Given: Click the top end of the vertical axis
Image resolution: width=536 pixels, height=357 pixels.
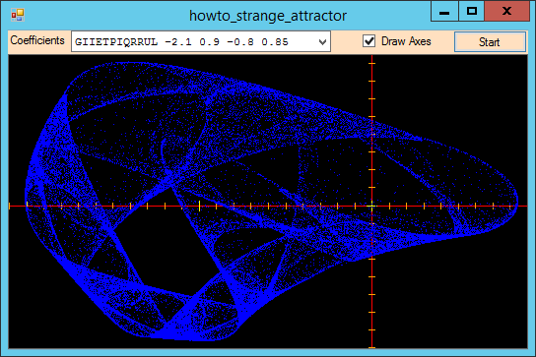Looking at the screenshot, I should point(371,58).
